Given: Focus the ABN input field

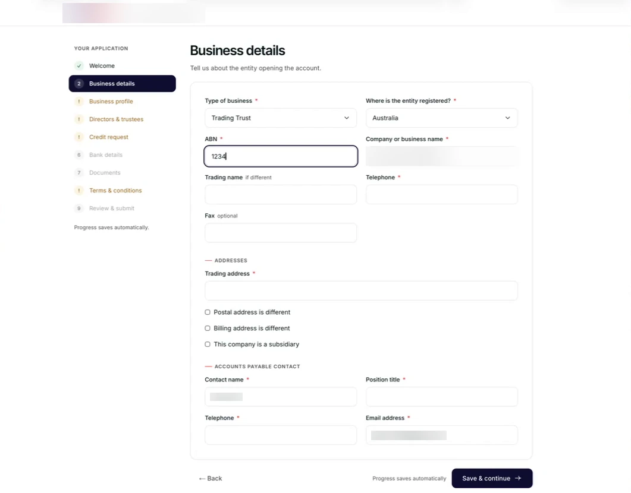Looking at the screenshot, I should 281,156.
